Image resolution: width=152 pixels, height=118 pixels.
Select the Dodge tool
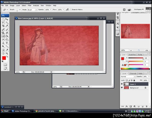click(x=7, y=39)
